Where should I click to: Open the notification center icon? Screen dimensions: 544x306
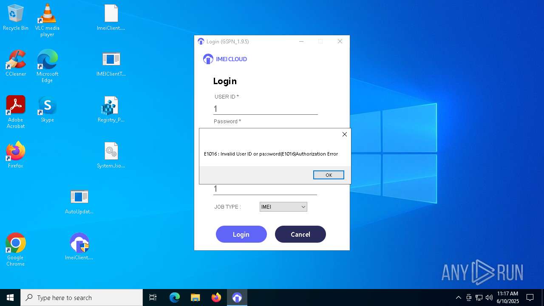530,297
